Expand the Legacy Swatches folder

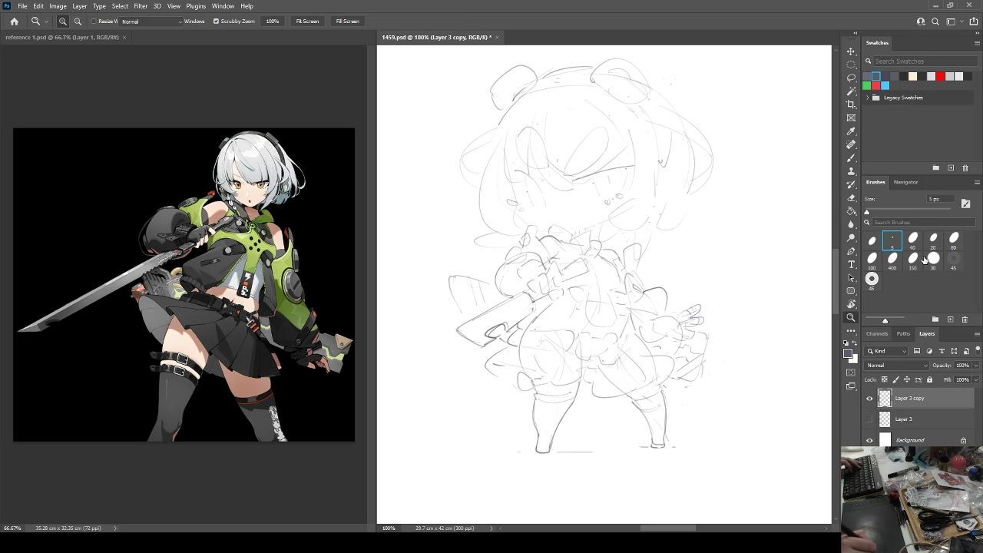coord(868,98)
